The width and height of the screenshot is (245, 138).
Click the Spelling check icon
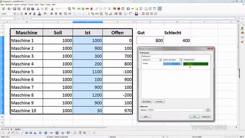[73, 9]
